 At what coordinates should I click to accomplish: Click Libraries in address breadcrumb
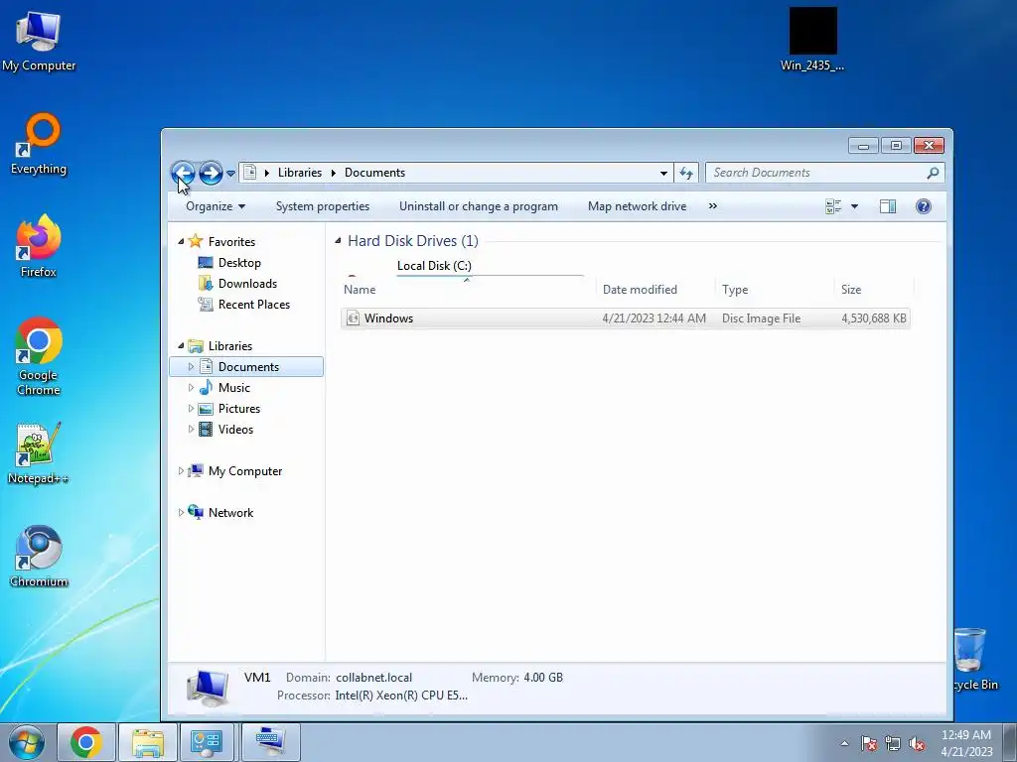pyautogui.click(x=300, y=173)
